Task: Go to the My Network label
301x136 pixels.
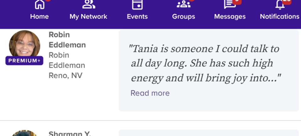Action: (x=88, y=17)
